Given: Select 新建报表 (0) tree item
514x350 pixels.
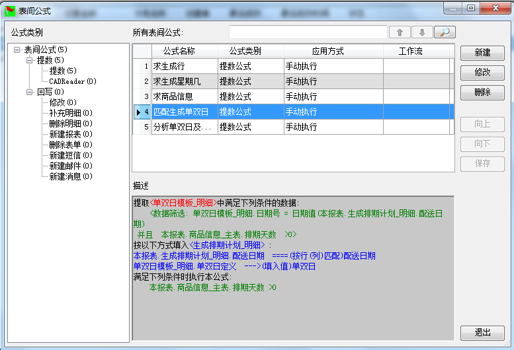Looking at the screenshot, I should coord(70,134).
